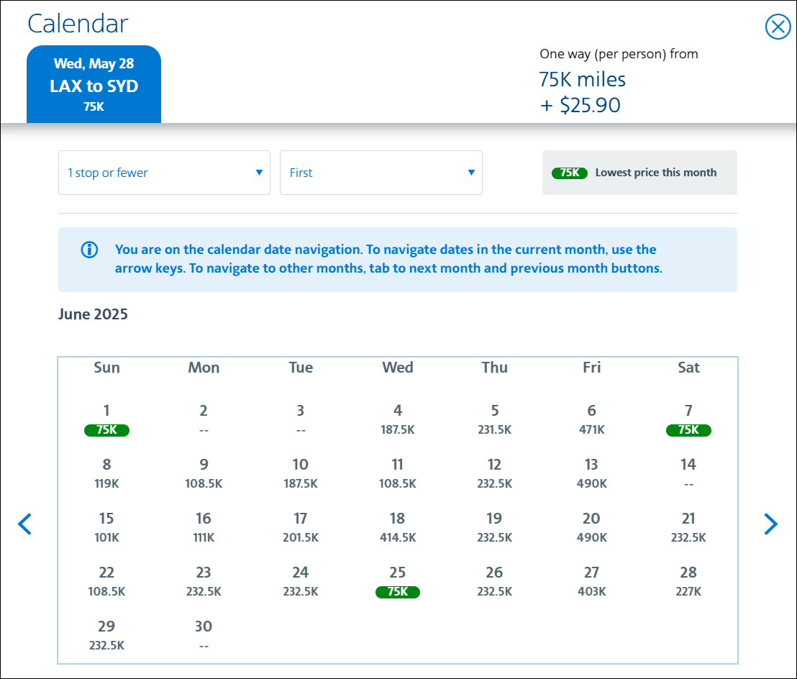Image resolution: width=797 pixels, height=679 pixels.
Task: Select June 3 date cell
Action: tap(301, 420)
